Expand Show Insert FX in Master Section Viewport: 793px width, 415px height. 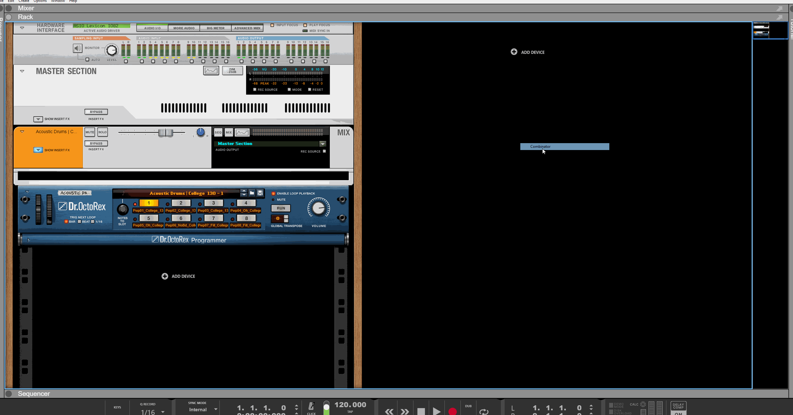[38, 119]
